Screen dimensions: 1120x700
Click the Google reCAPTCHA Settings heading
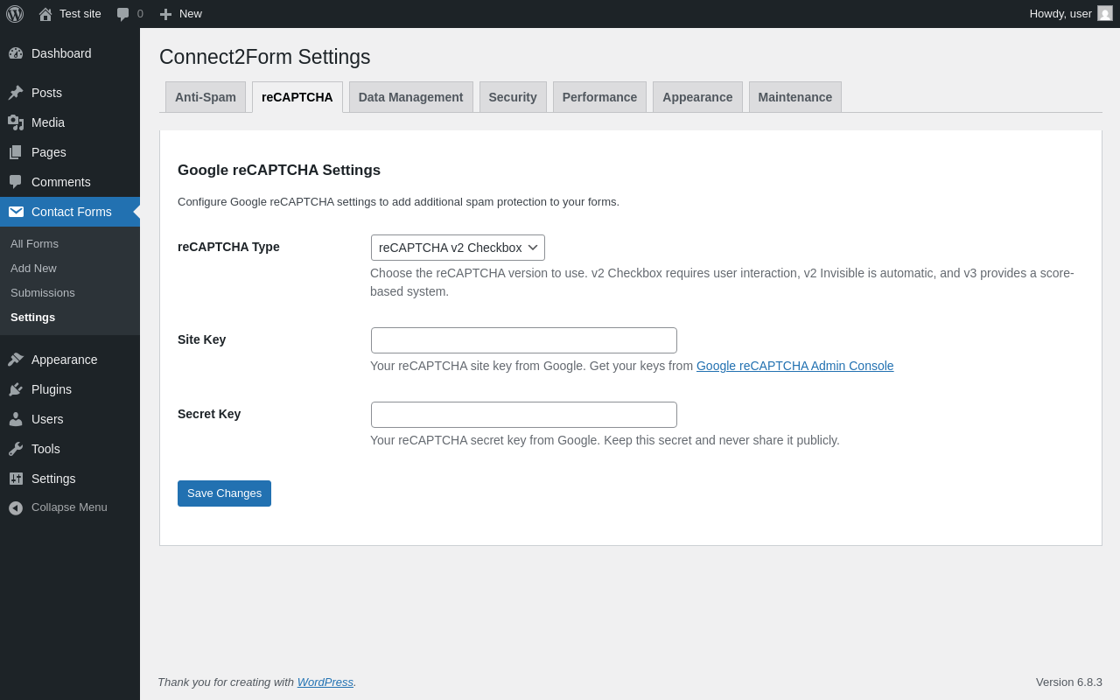pos(279,171)
